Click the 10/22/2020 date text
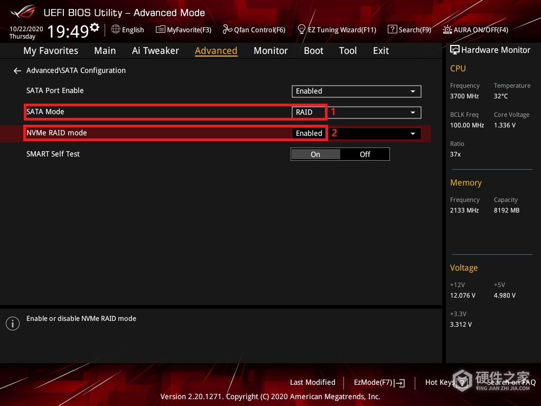The width and height of the screenshot is (541, 406). pos(26,29)
